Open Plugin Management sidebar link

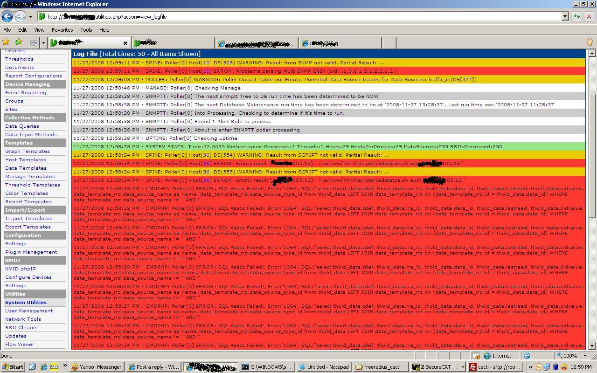(x=31, y=252)
